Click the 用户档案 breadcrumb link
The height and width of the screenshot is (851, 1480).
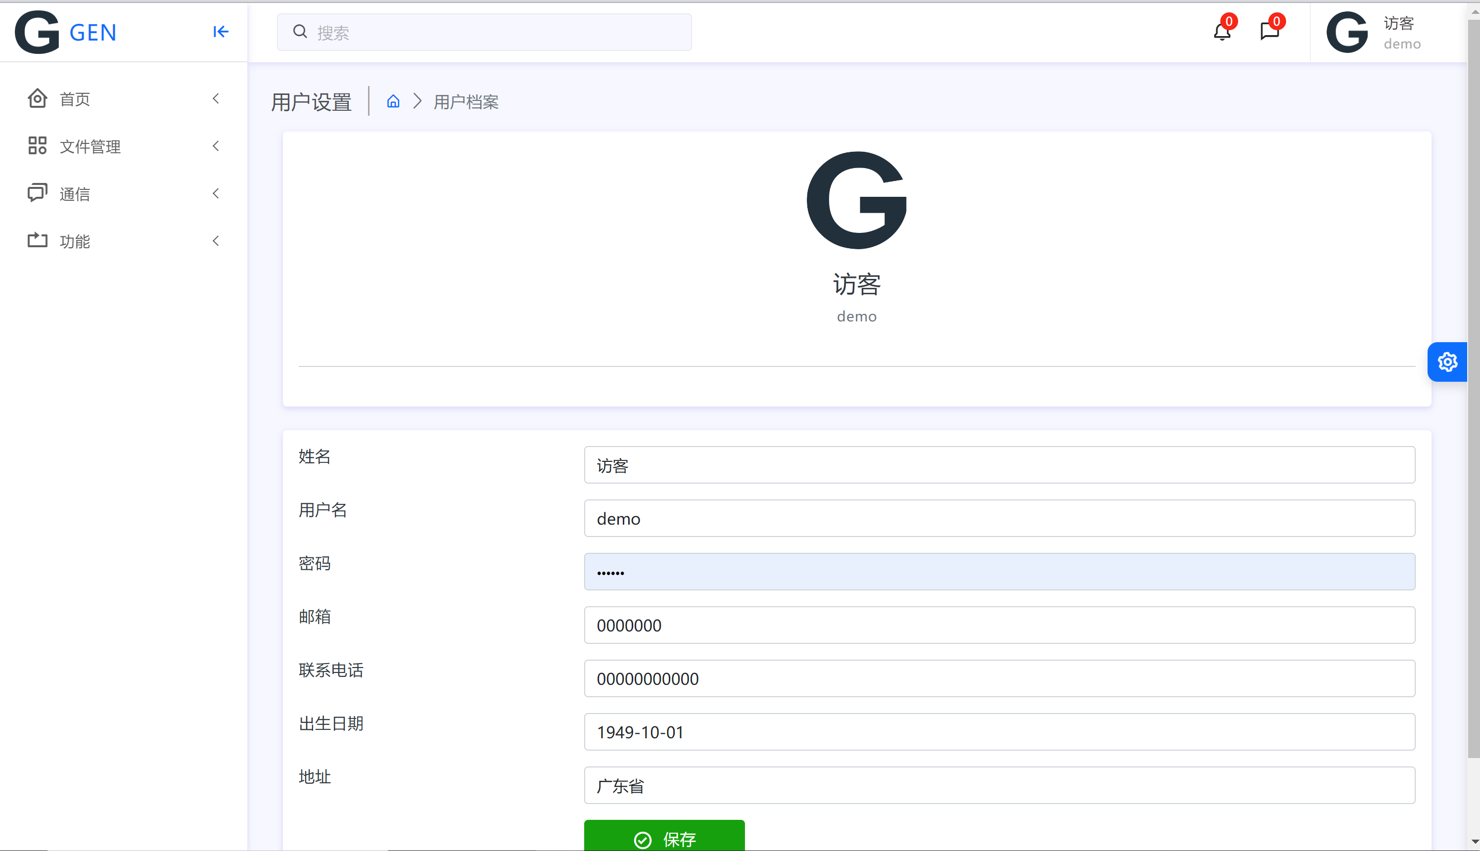pyautogui.click(x=466, y=102)
